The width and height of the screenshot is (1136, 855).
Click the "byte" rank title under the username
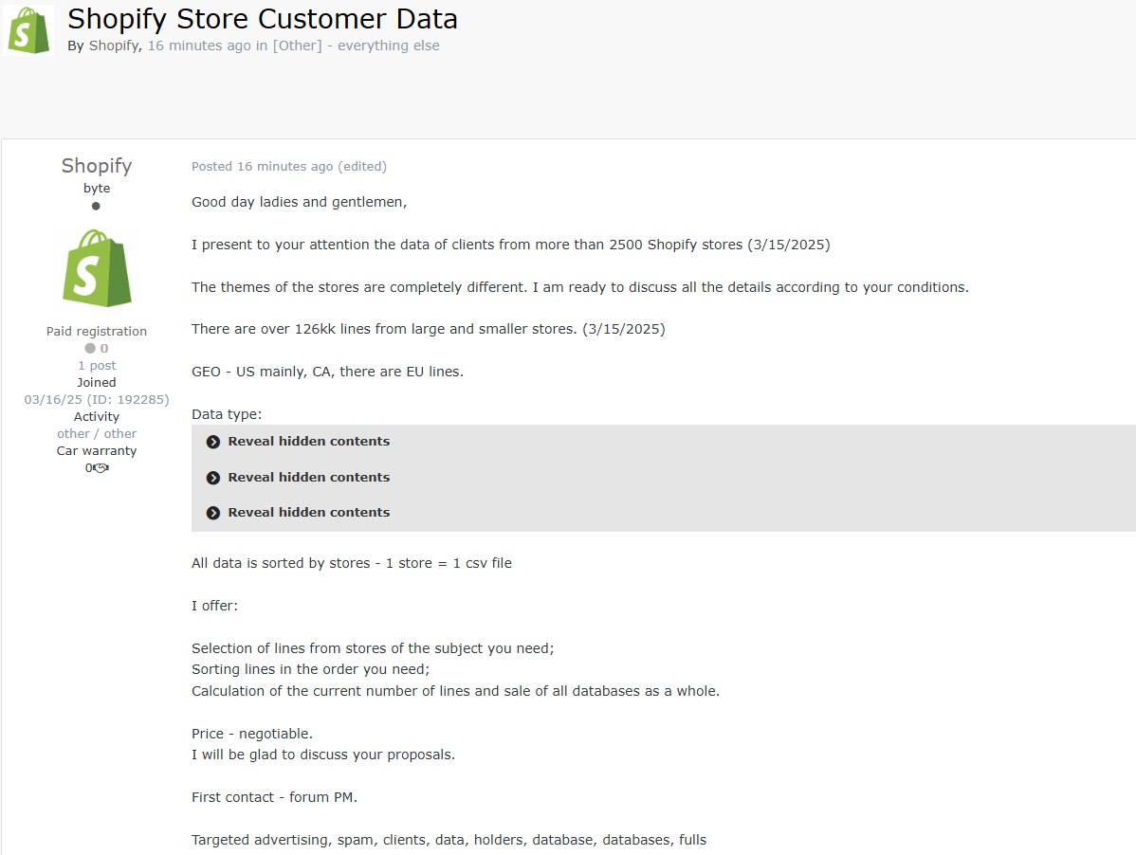point(97,189)
